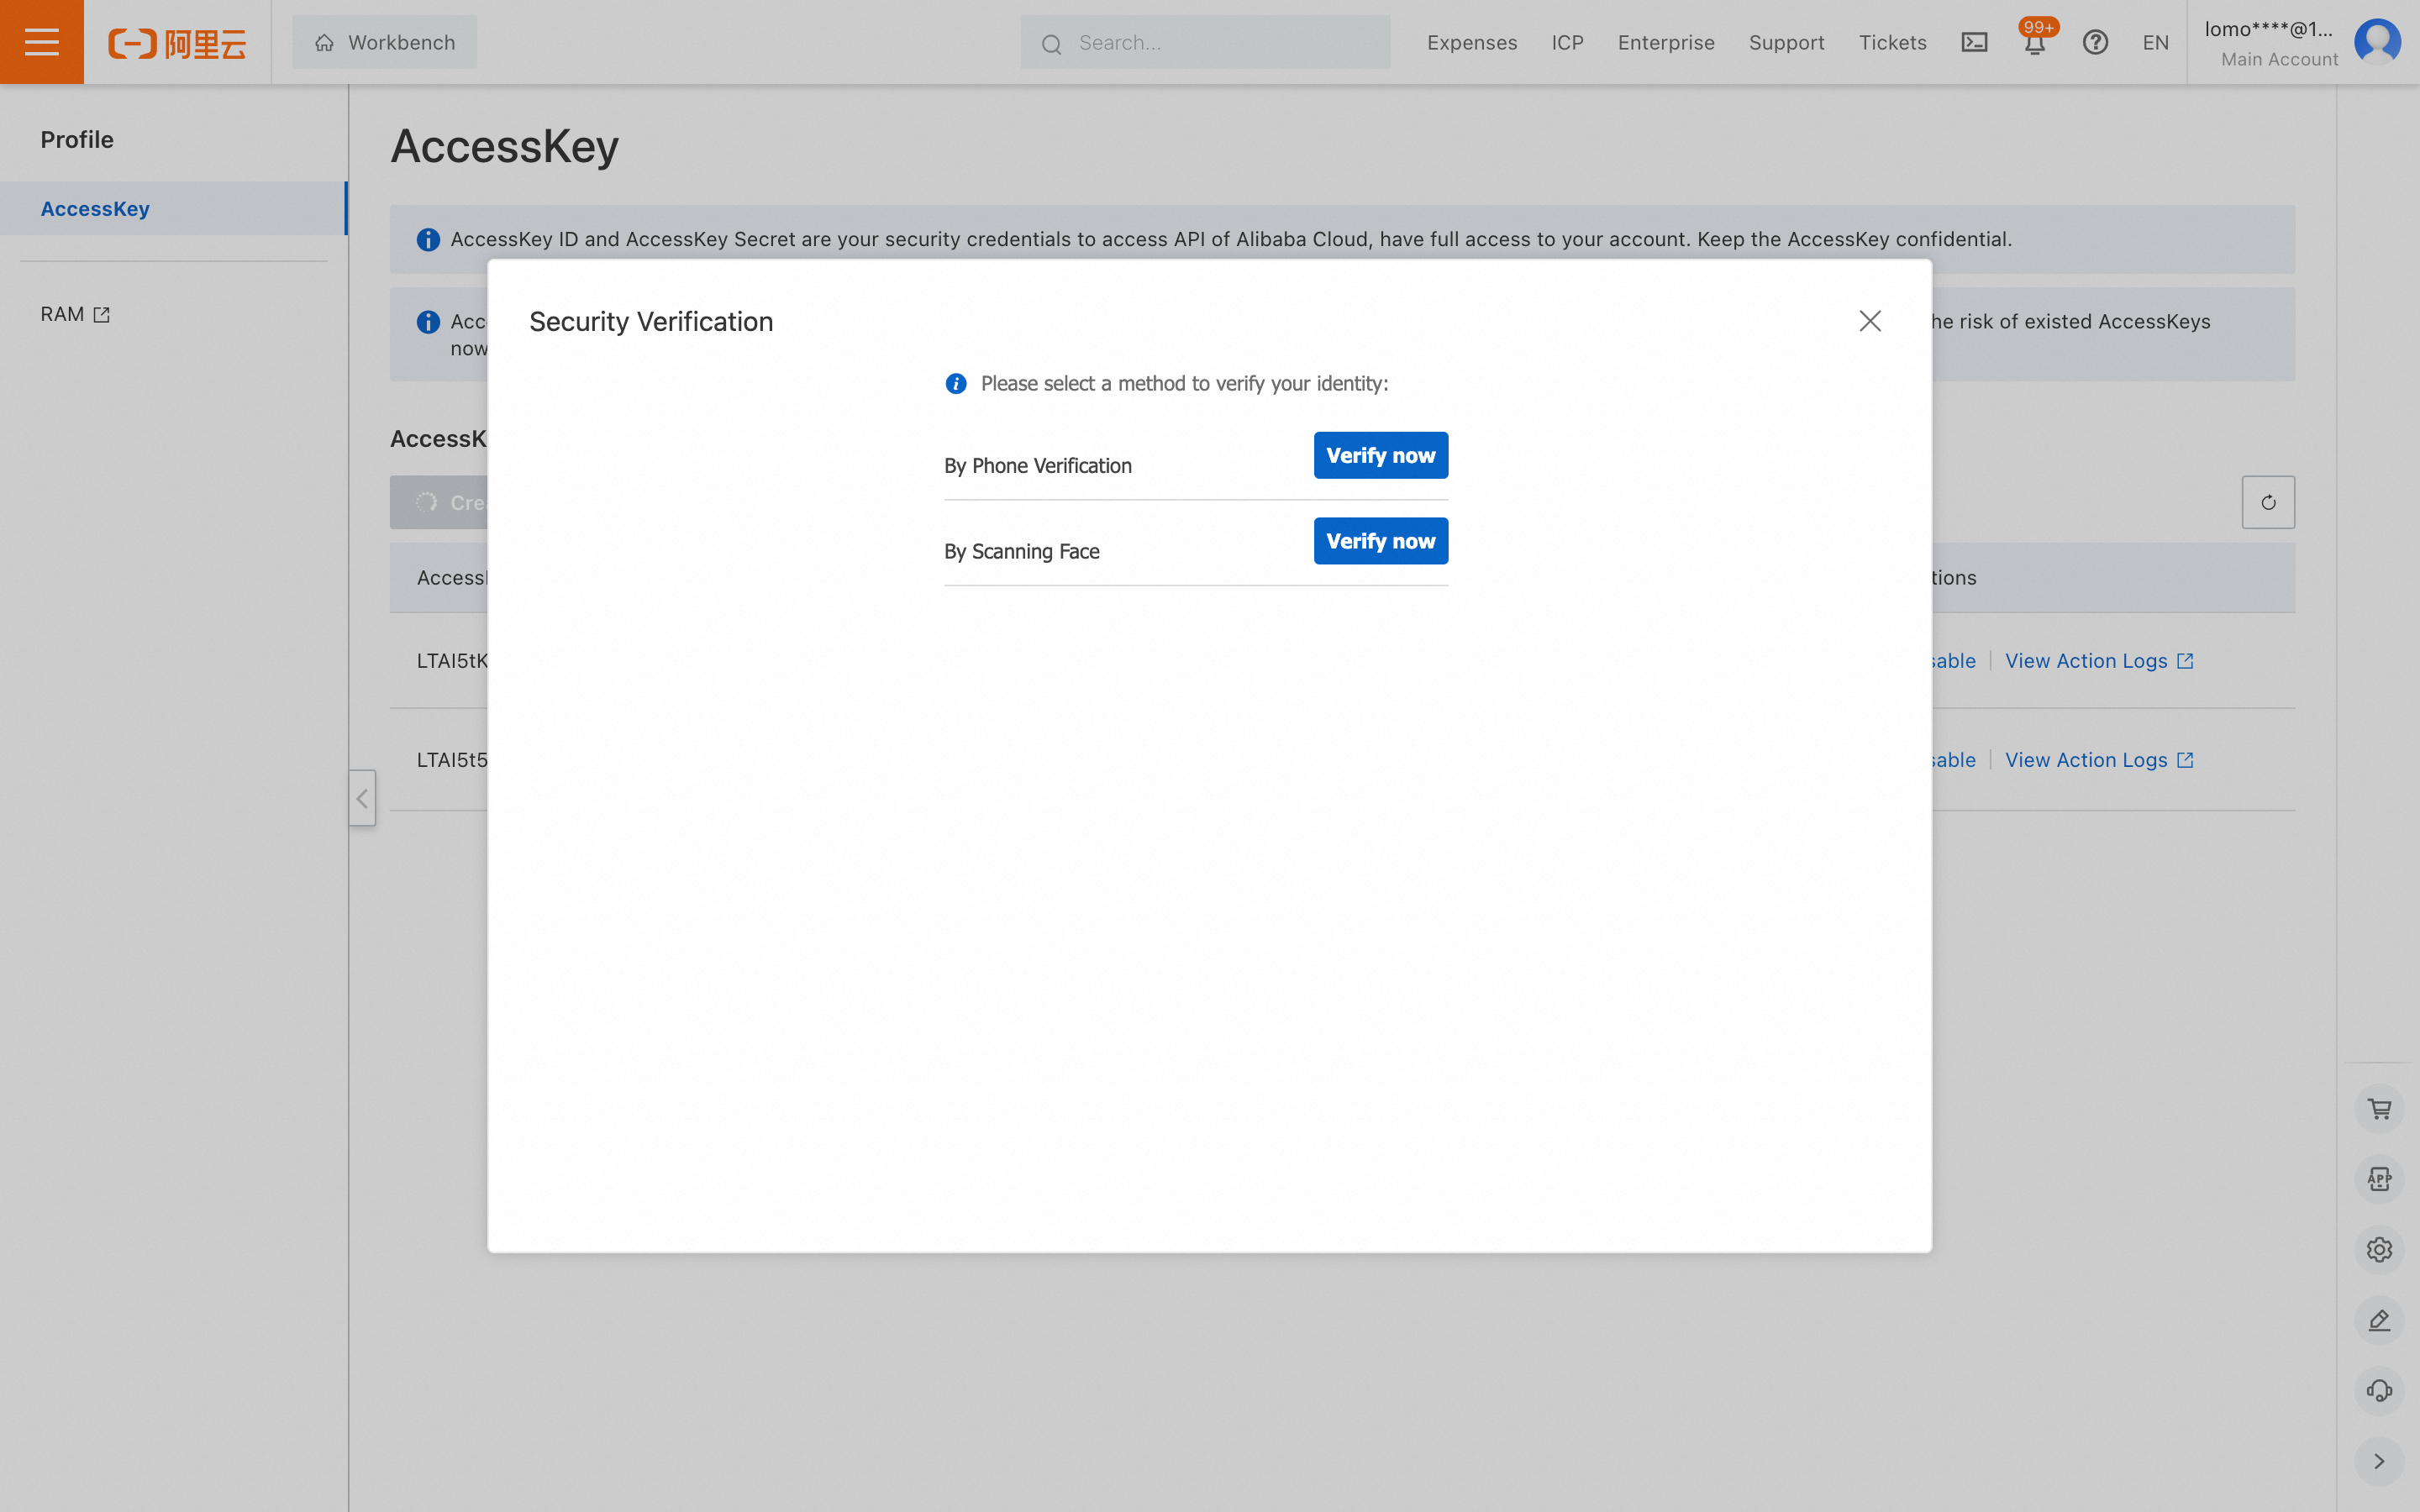Open the Expenses menu
The image size is (2420, 1512).
(x=1471, y=42)
